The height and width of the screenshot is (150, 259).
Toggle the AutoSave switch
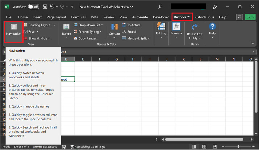pos(33,7)
